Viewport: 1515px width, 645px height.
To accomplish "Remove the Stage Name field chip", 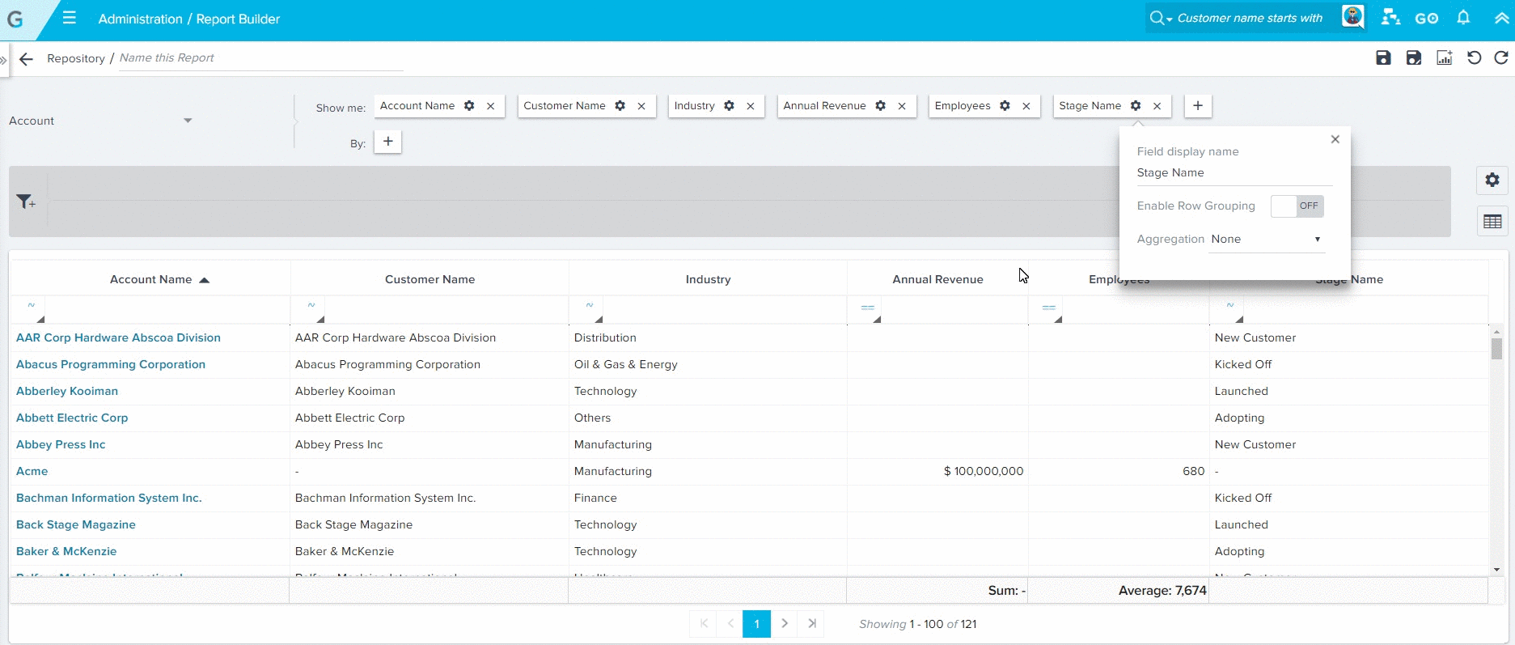I will (x=1157, y=106).
